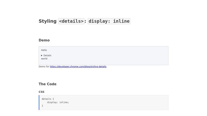Click empty right side of the CSS code block
The image size is (207, 116).
pyautogui.click(x=129, y=103)
